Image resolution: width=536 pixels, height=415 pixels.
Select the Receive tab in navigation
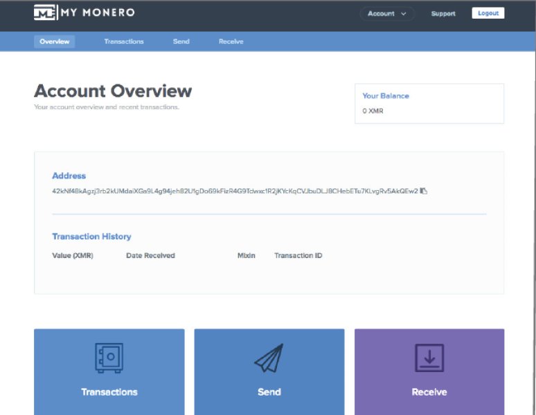click(x=231, y=41)
